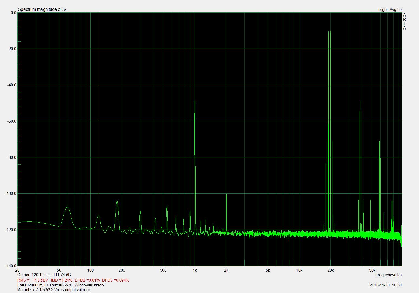This screenshot has height=293, width=419.
Task: Click the '50k' frequency axis label
Action: tap(372, 270)
